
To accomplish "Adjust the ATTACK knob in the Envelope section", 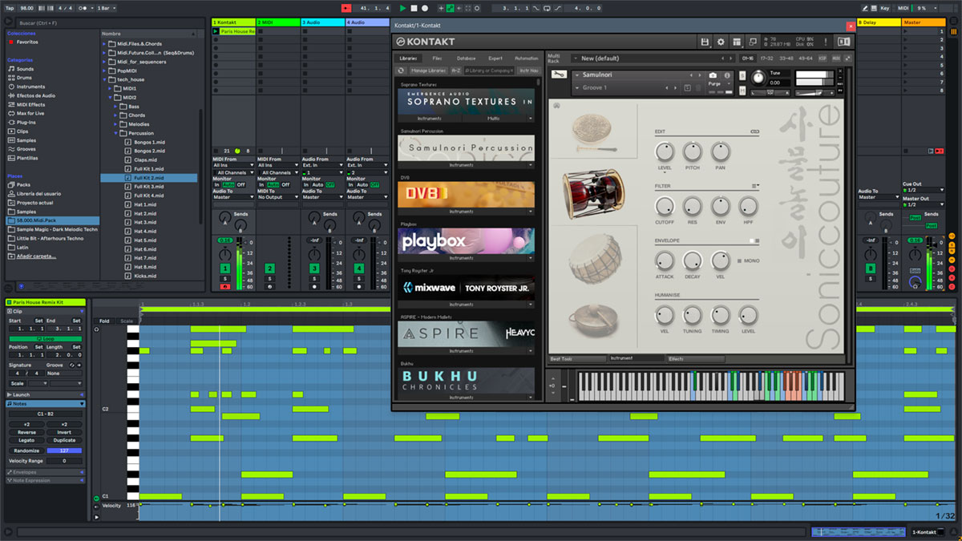I will tap(665, 260).
